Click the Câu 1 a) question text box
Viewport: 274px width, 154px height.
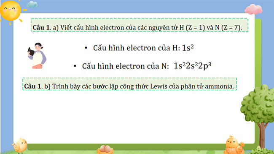[140, 25]
